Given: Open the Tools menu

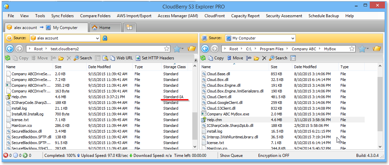Looking at the screenshot, I should pyautogui.click(x=40, y=16).
